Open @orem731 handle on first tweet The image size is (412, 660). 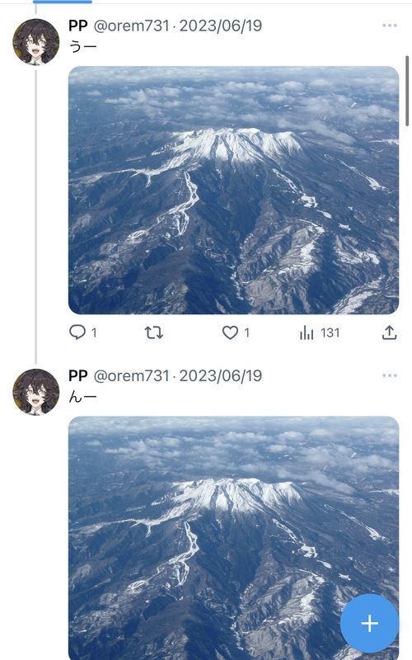[131, 26]
